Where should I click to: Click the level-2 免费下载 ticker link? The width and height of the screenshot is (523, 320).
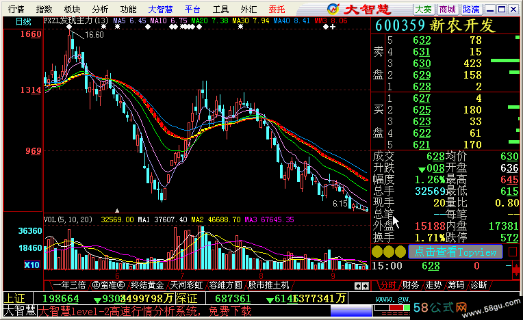(x=144, y=311)
